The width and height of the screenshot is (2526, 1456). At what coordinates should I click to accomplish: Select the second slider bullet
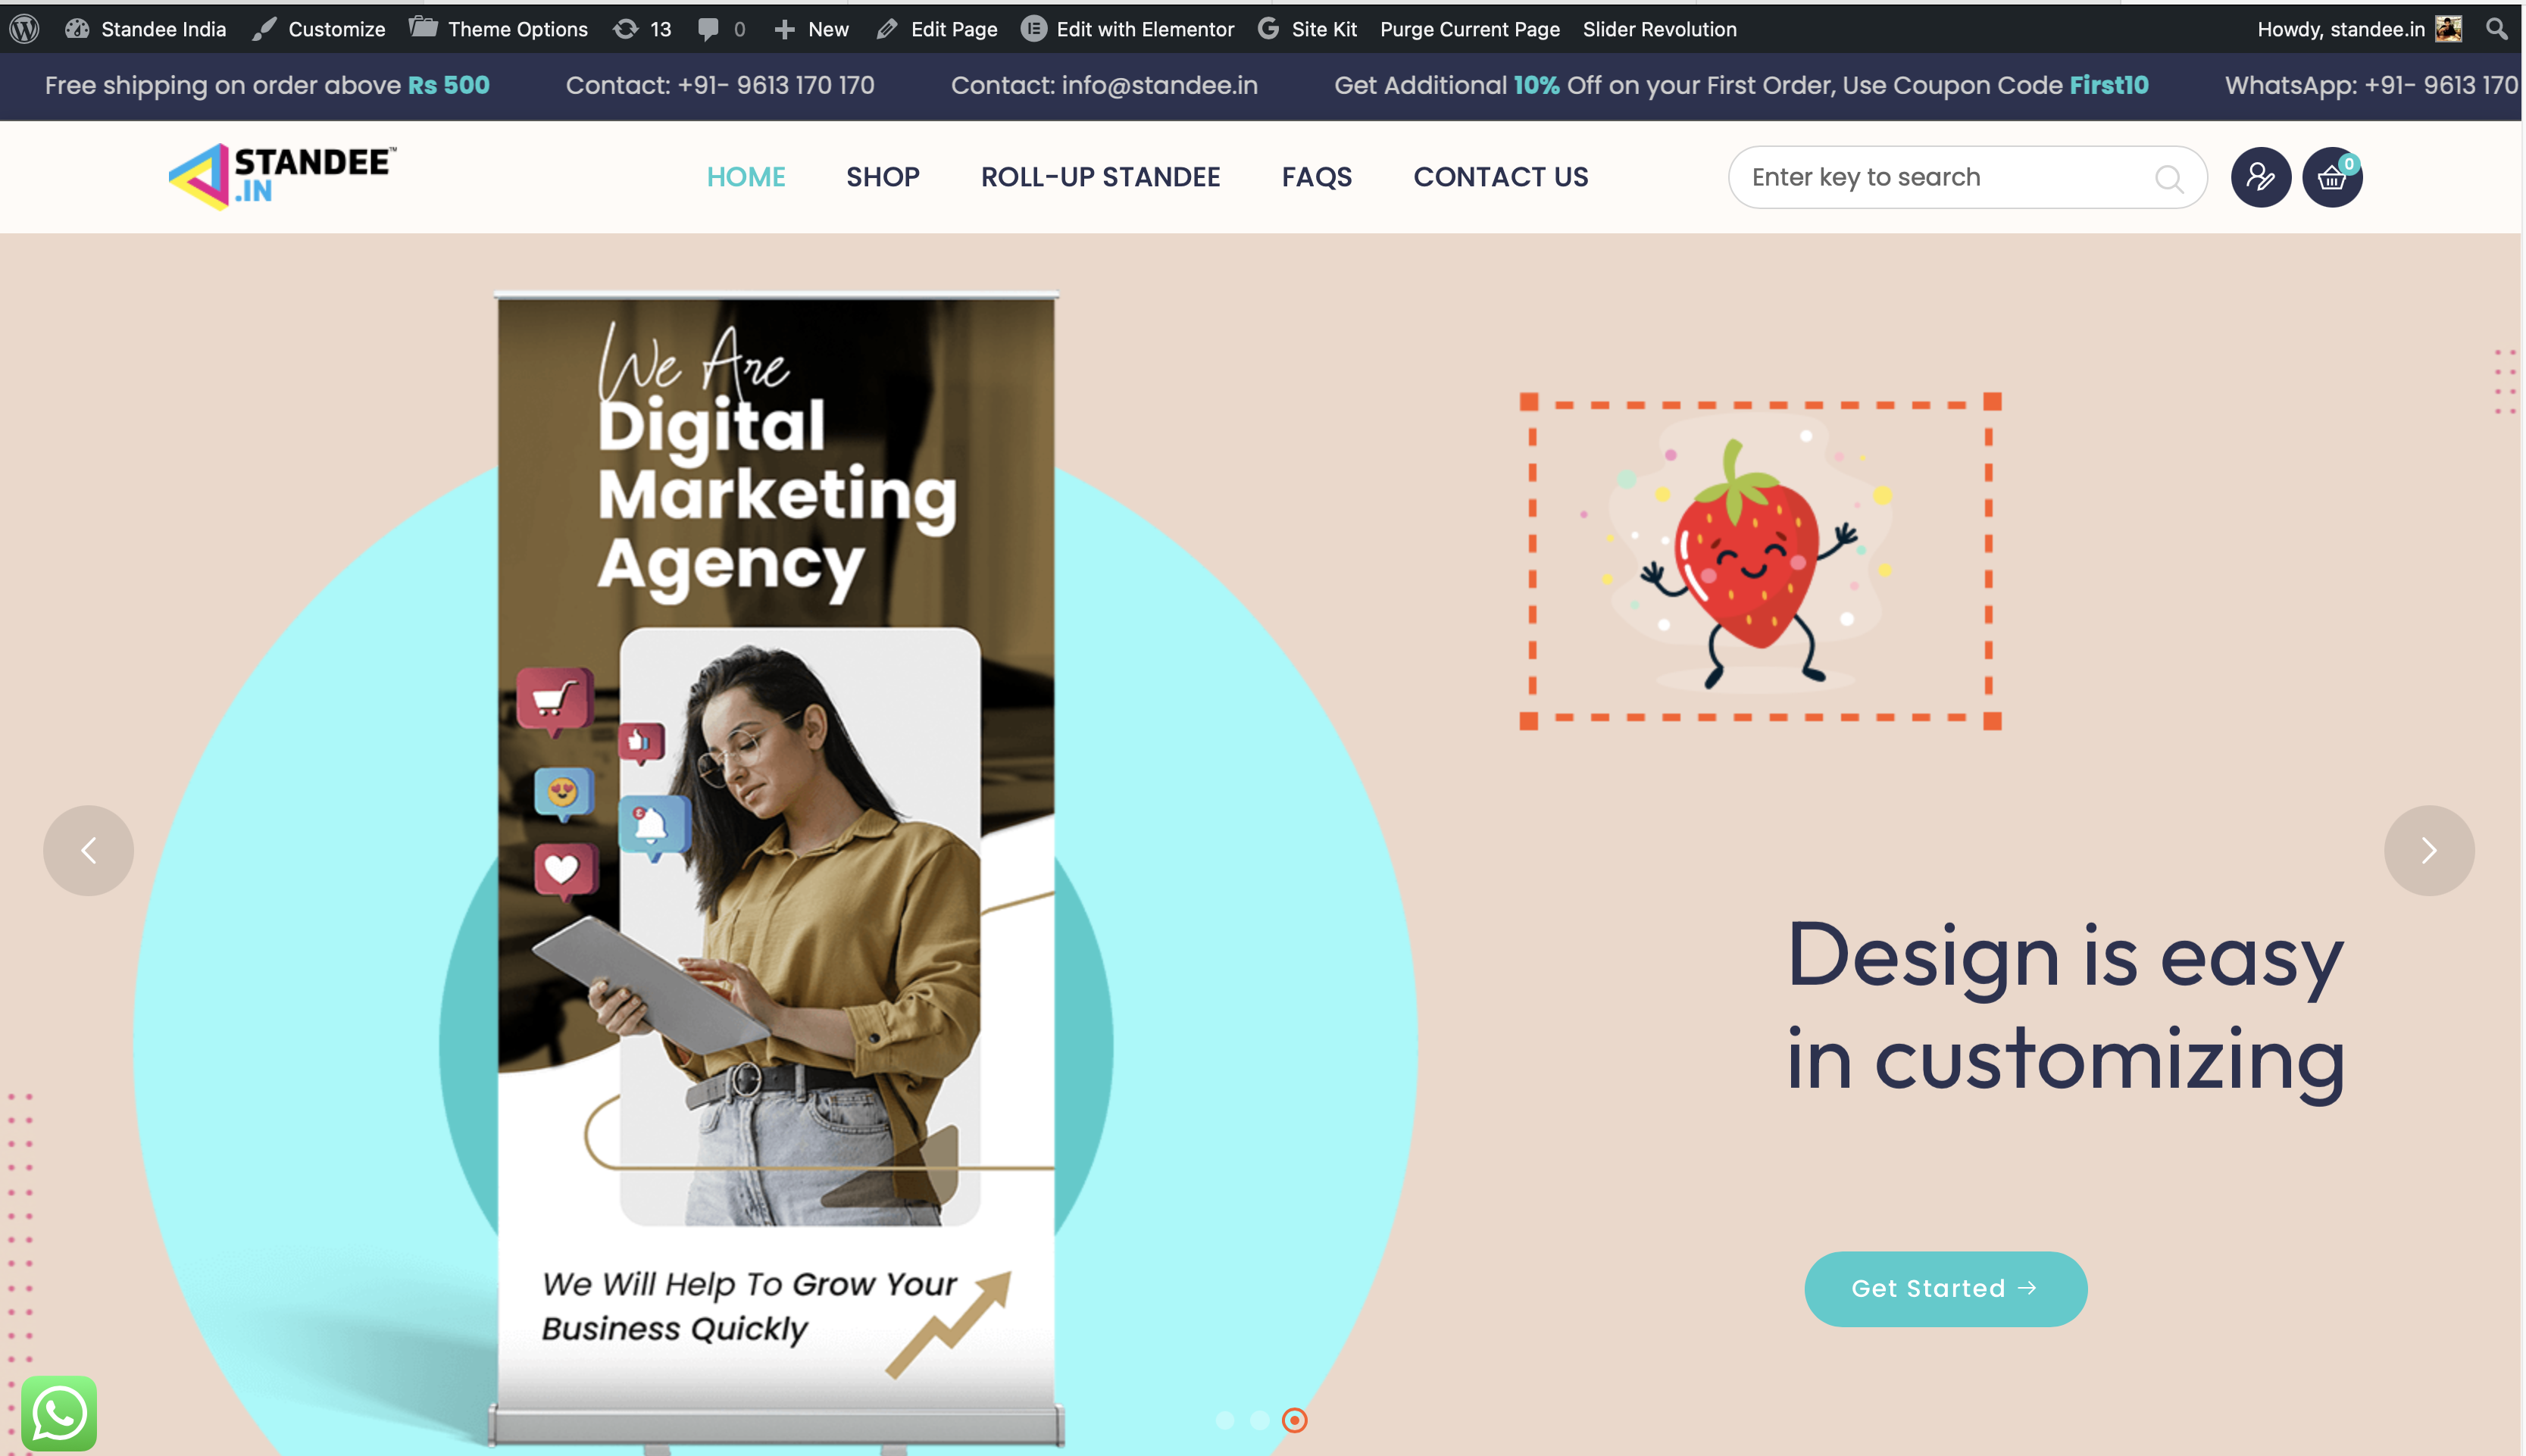pyautogui.click(x=1260, y=1420)
